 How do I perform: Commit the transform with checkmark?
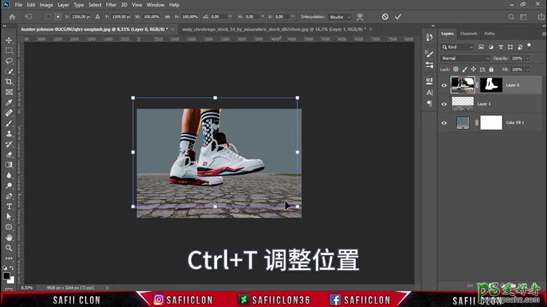(398, 17)
